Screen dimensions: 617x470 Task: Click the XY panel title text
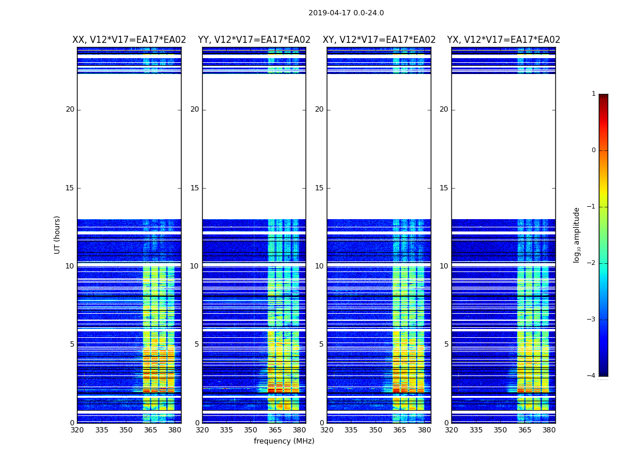[379, 40]
